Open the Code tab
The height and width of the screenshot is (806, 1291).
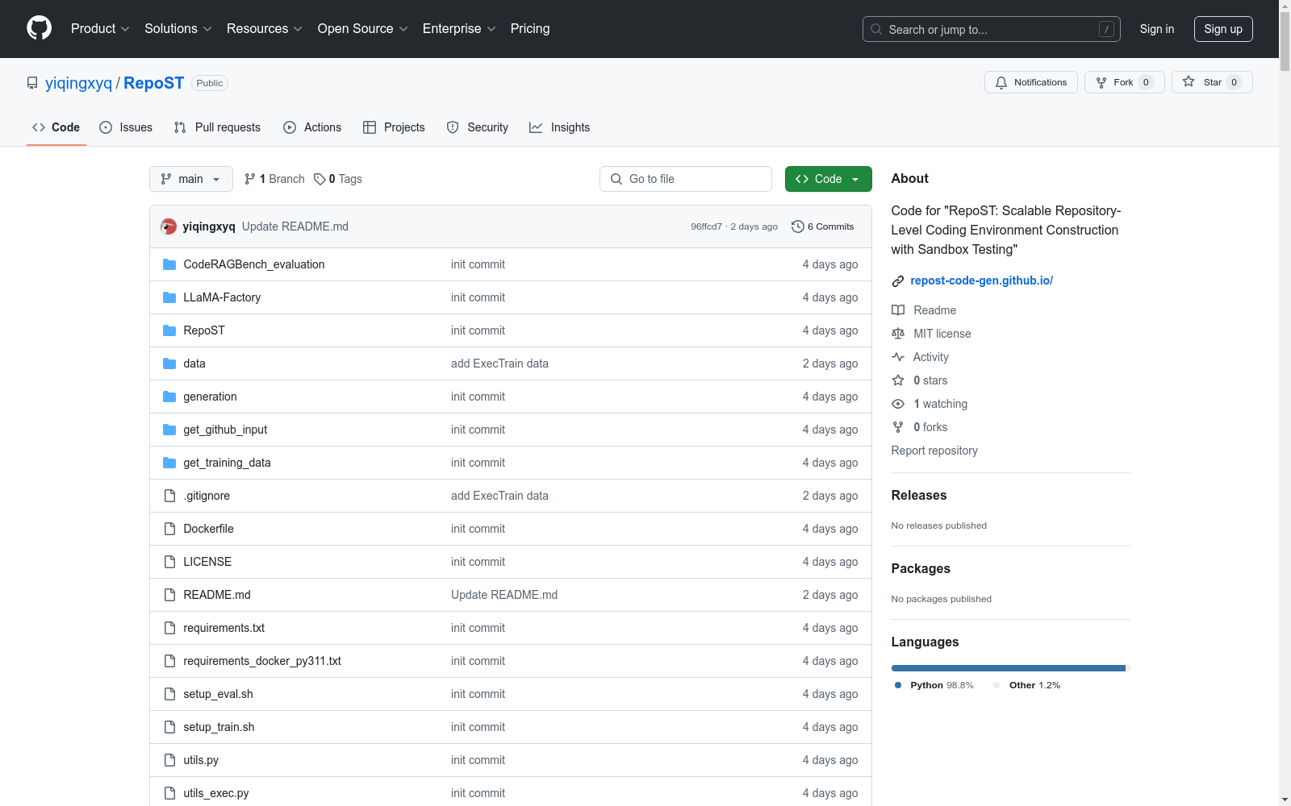point(56,127)
